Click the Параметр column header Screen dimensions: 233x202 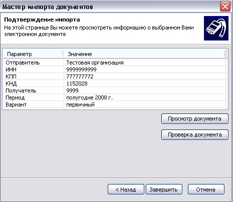pyautogui.click(x=33, y=54)
